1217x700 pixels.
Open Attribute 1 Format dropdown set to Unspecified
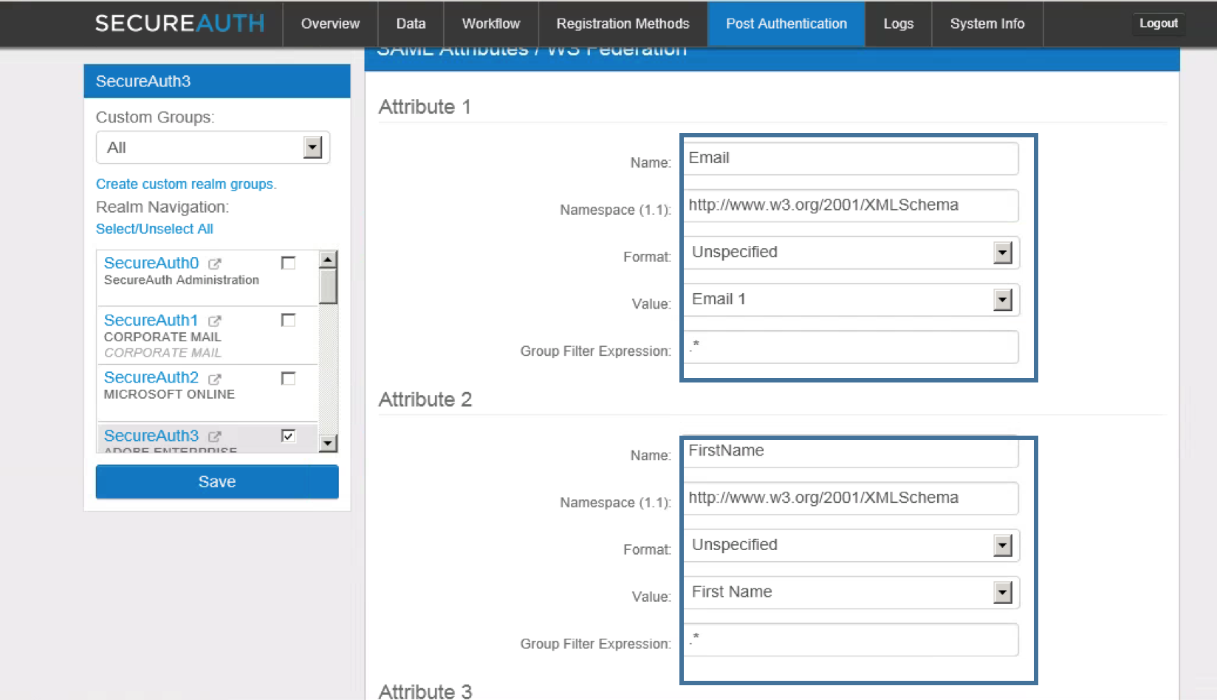[1002, 252]
